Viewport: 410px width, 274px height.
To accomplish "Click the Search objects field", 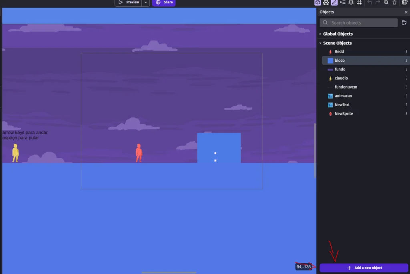I will 358,22.
